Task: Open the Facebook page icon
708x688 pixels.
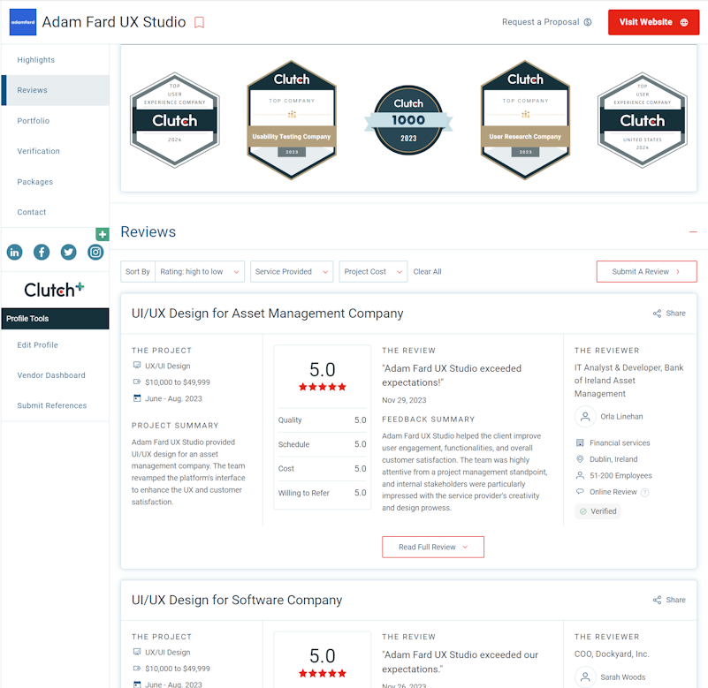Action: [x=42, y=253]
